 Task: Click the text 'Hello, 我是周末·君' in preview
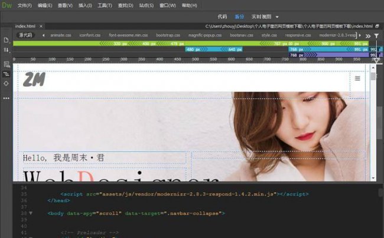coord(64,158)
